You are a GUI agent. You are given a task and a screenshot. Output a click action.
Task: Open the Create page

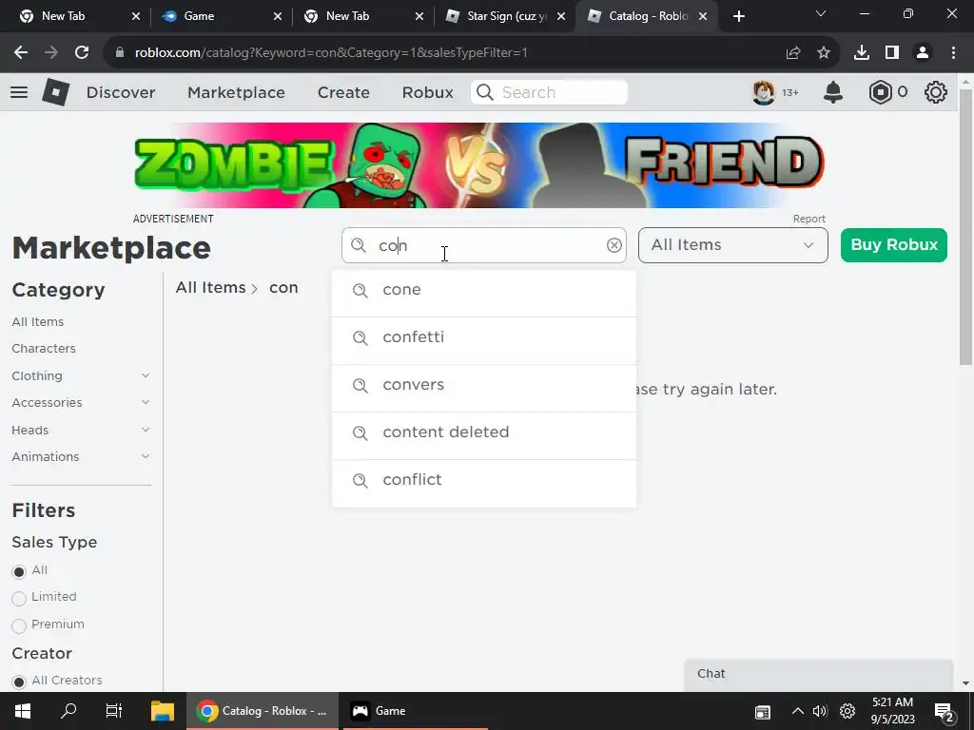point(343,92)
